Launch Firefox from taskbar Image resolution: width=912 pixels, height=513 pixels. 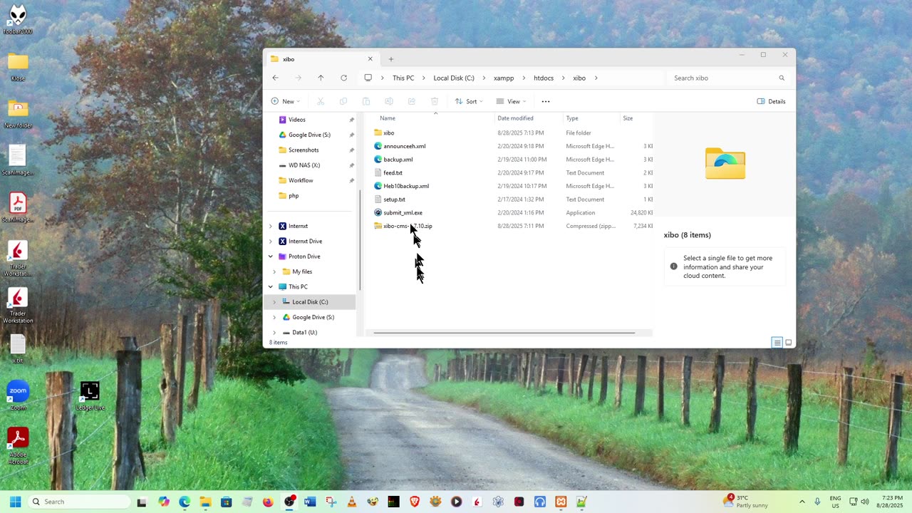point(268,502)
